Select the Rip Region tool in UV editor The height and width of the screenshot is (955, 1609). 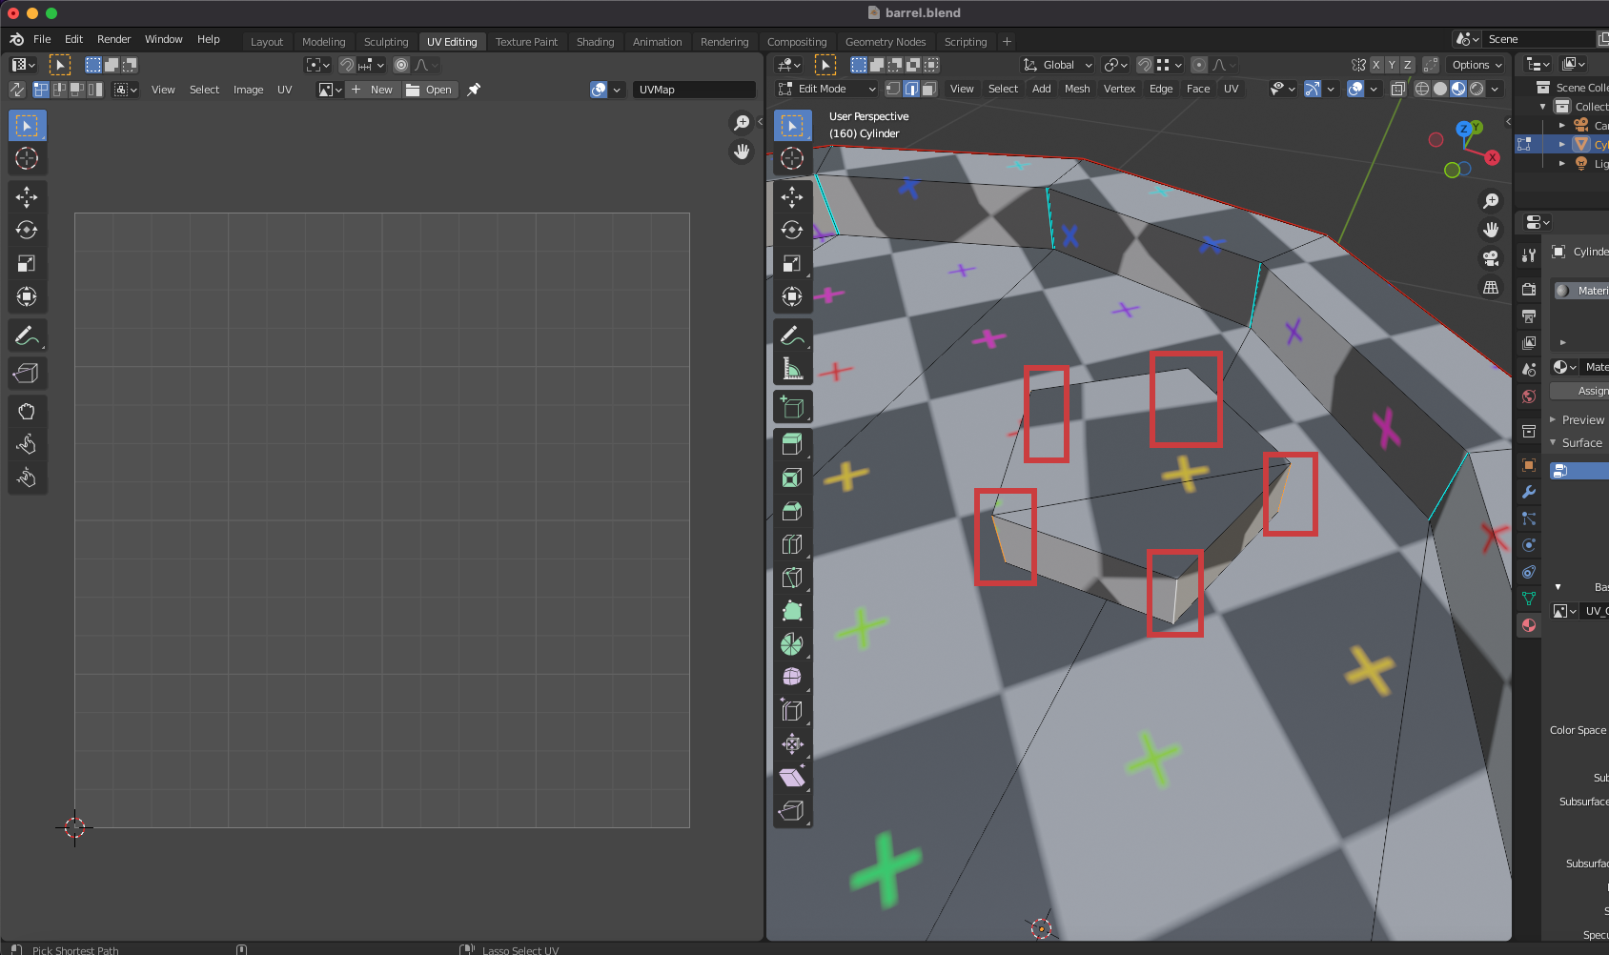pyautogui.click(x=27, y=374)
